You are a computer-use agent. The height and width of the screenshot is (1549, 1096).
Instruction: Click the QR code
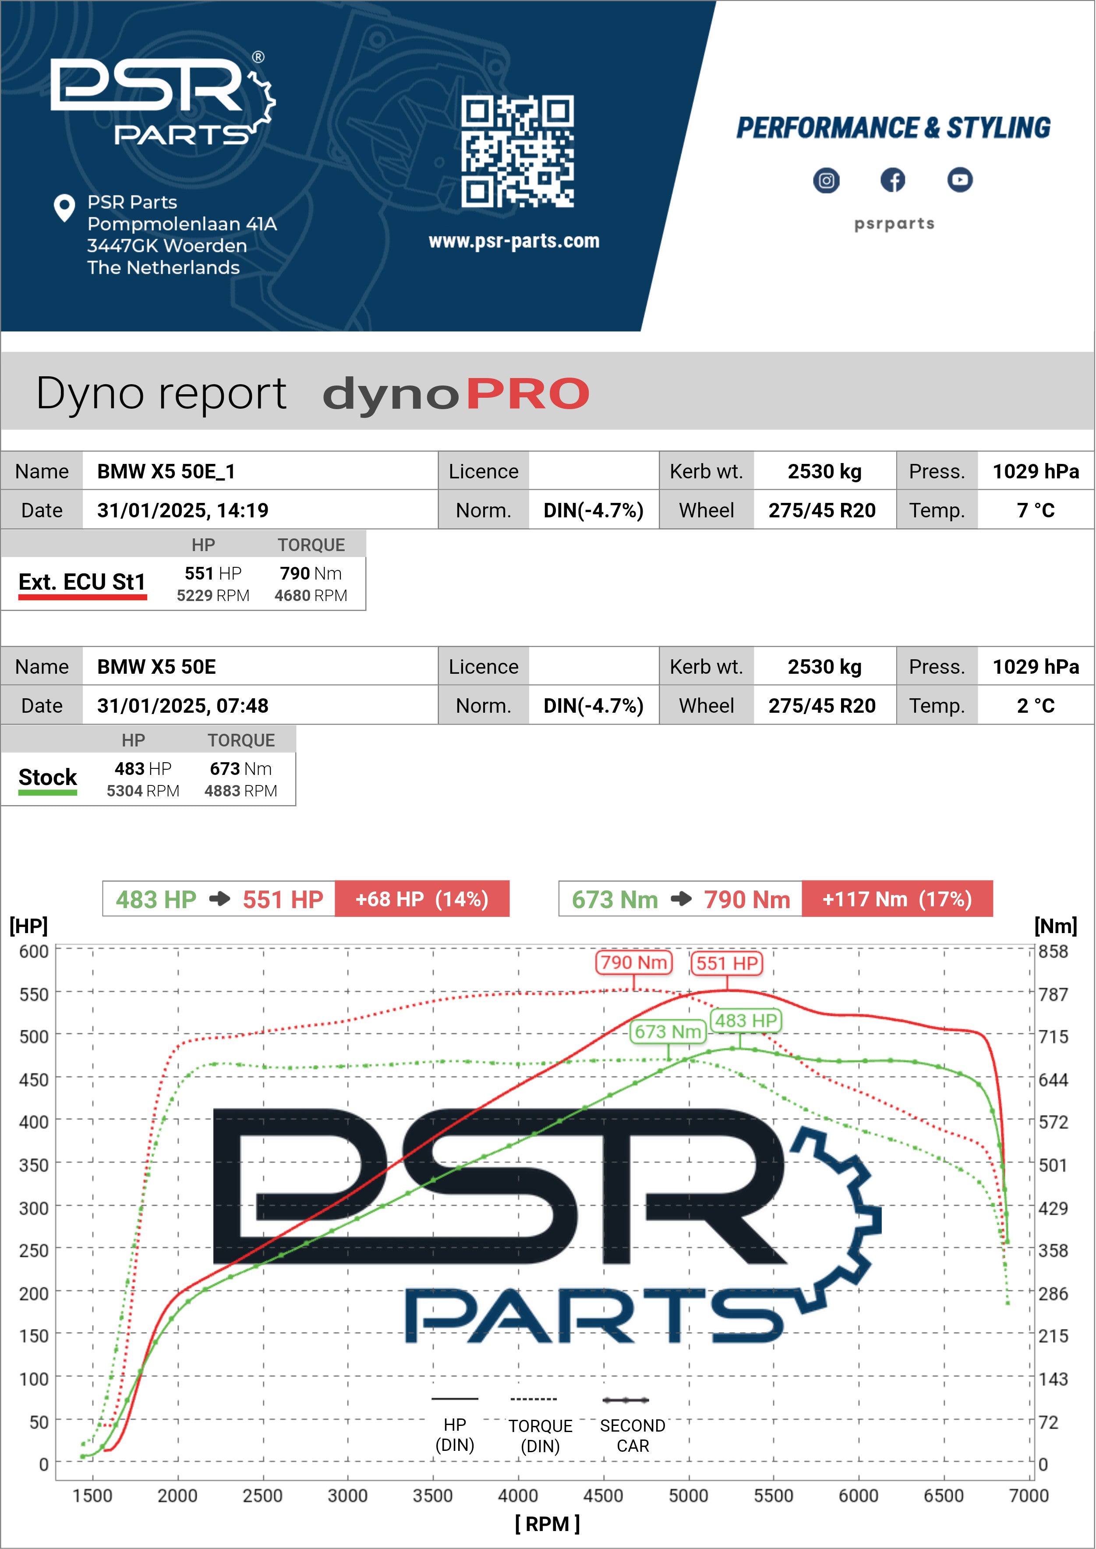(x=518, y=151)
